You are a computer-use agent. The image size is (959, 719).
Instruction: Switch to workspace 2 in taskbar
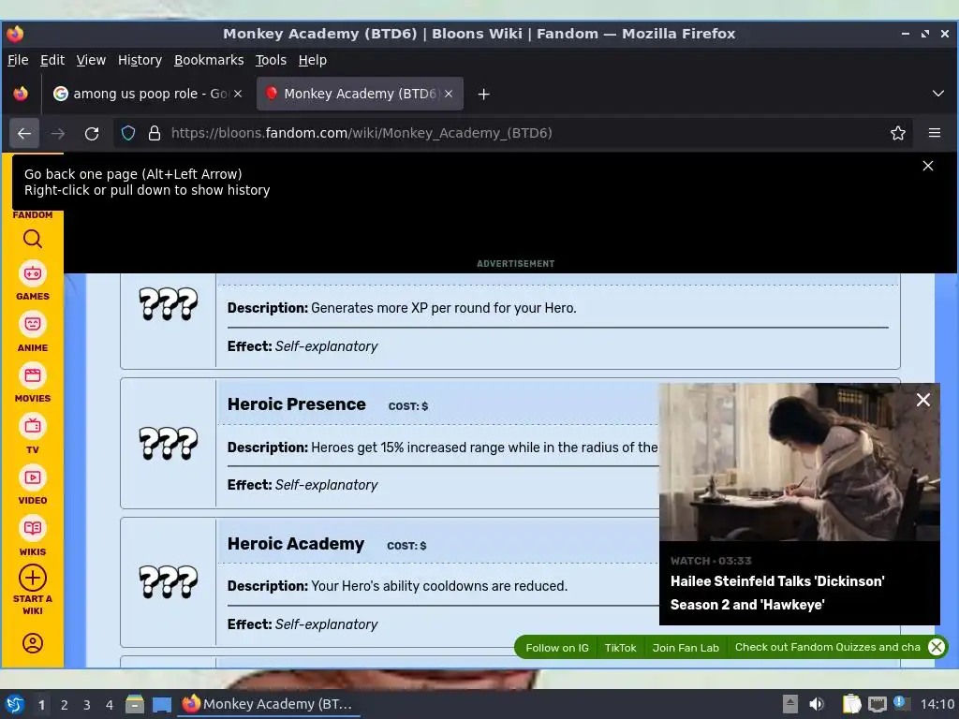tap(65, 705)
